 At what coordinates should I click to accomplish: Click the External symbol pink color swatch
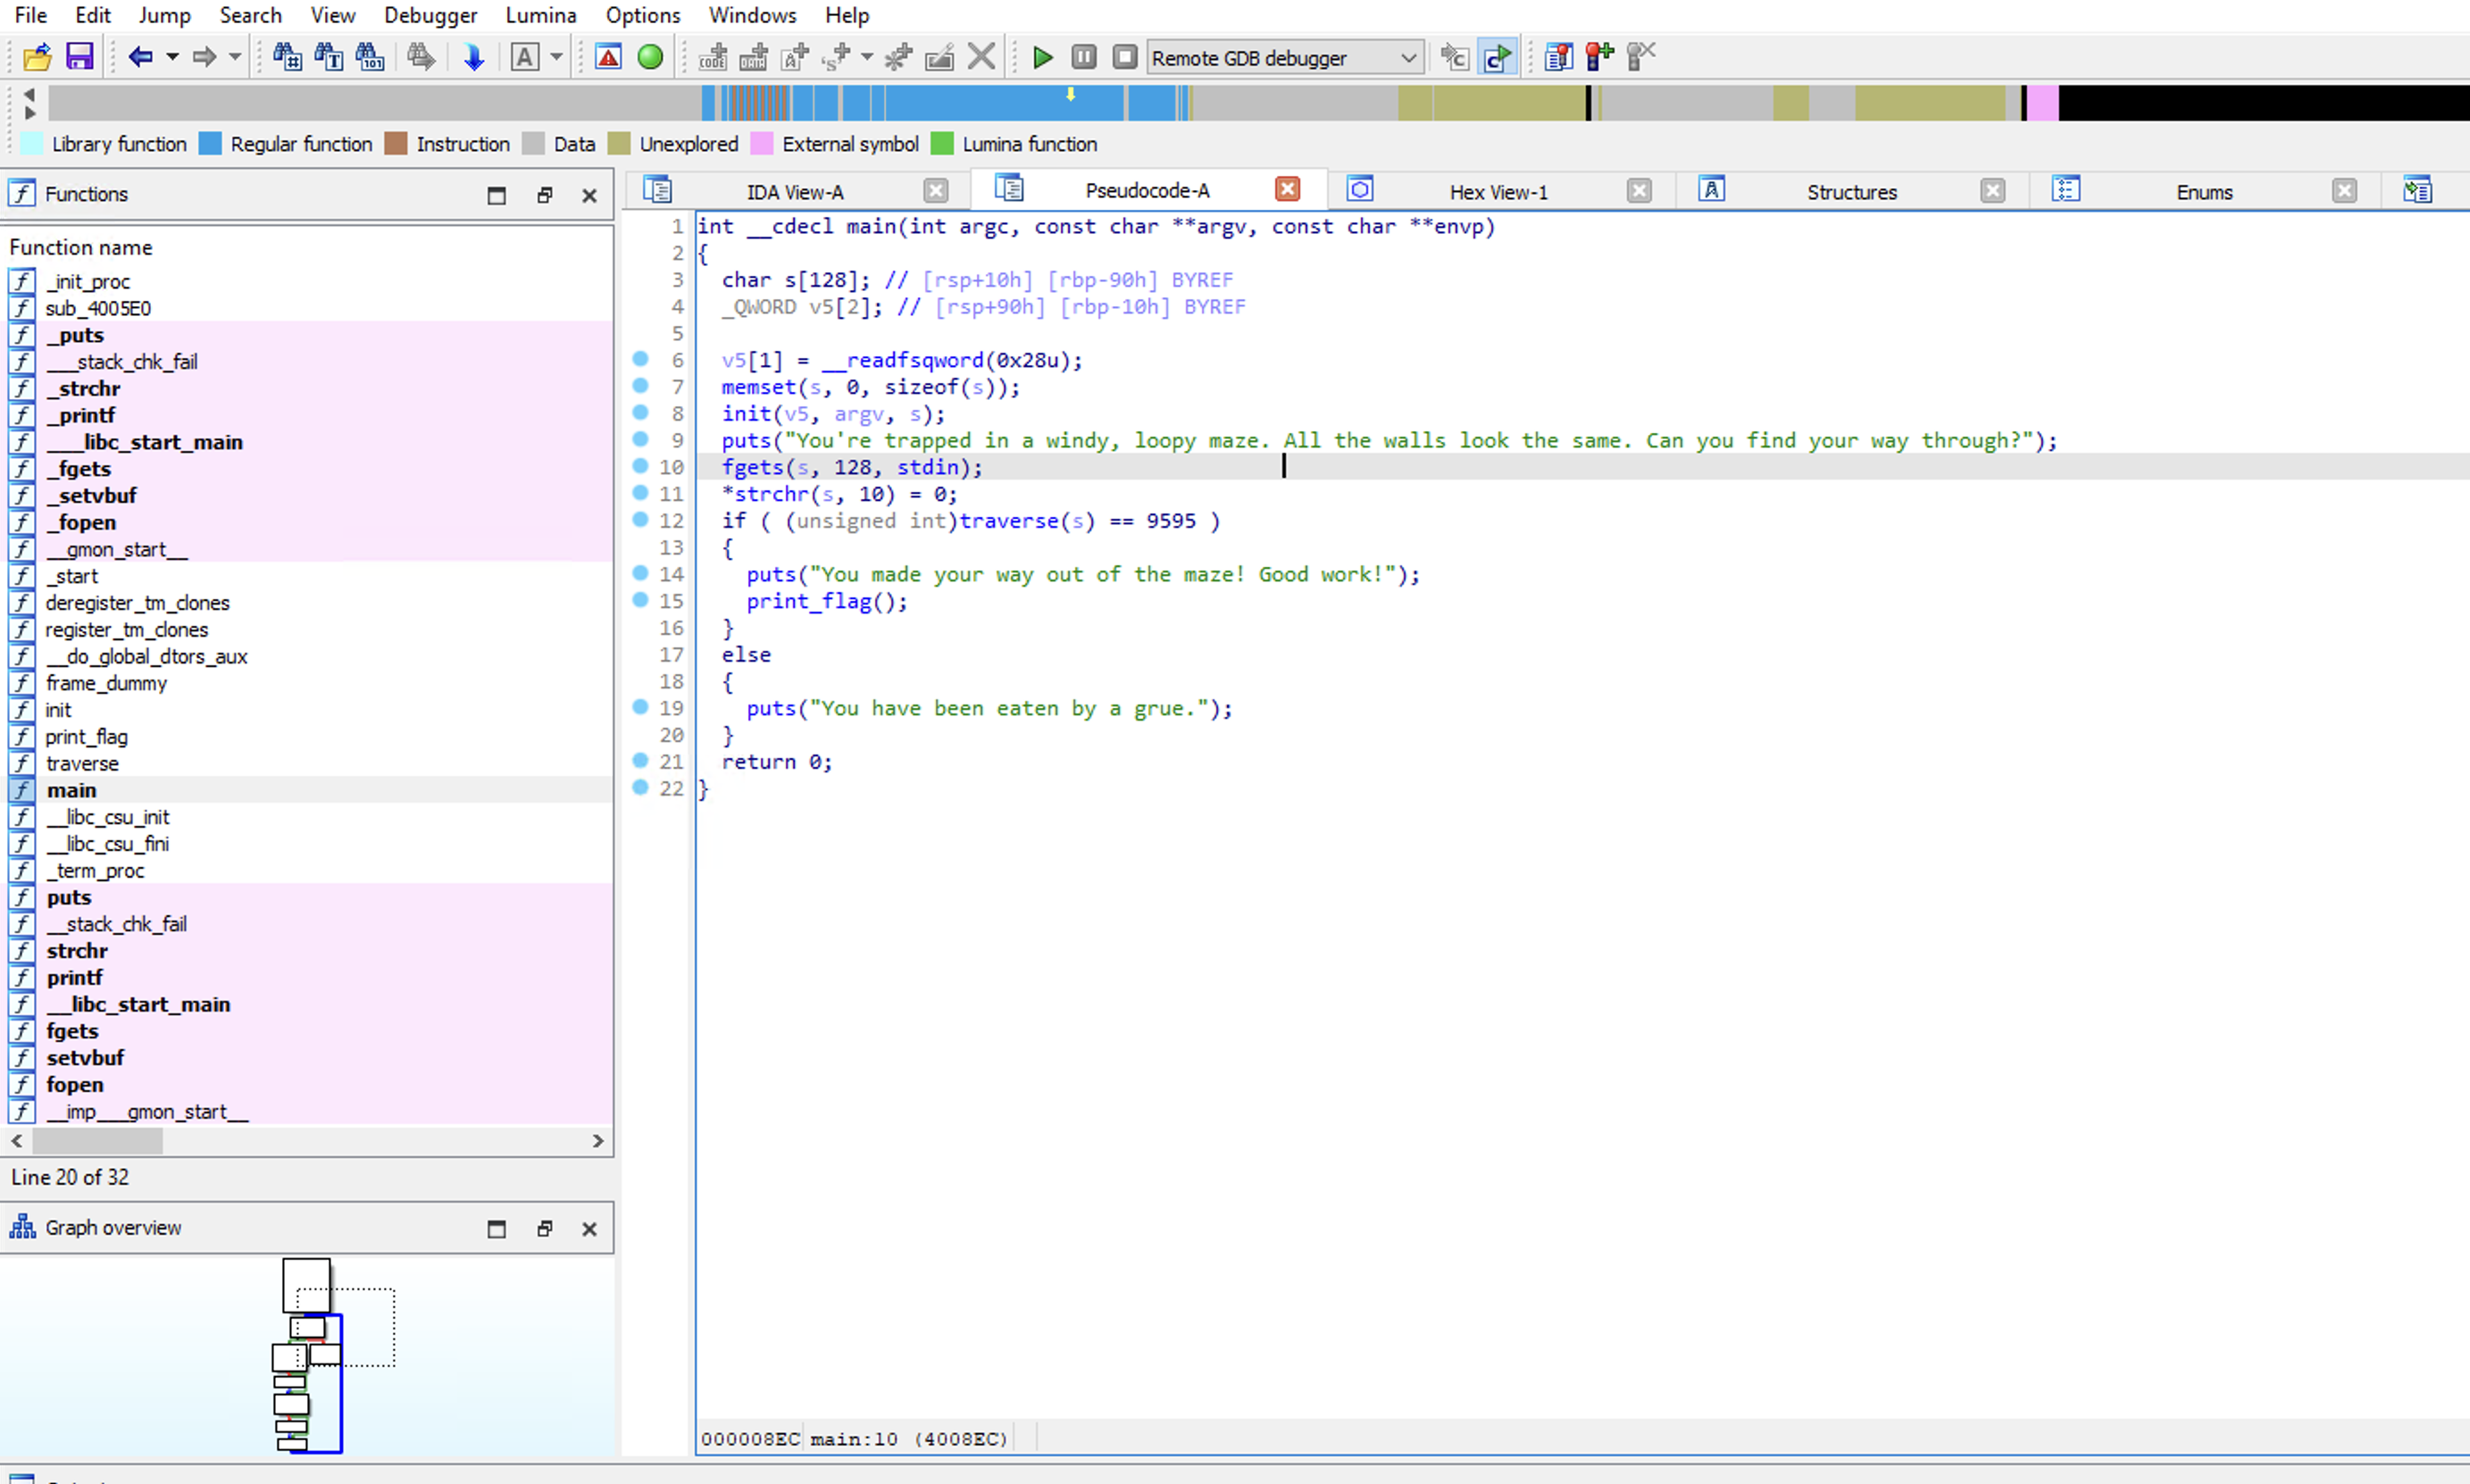(762, 144)
